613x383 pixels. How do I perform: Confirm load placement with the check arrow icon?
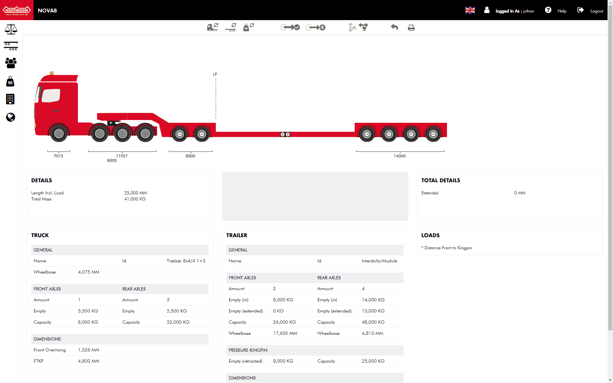[x=290, y=27]
